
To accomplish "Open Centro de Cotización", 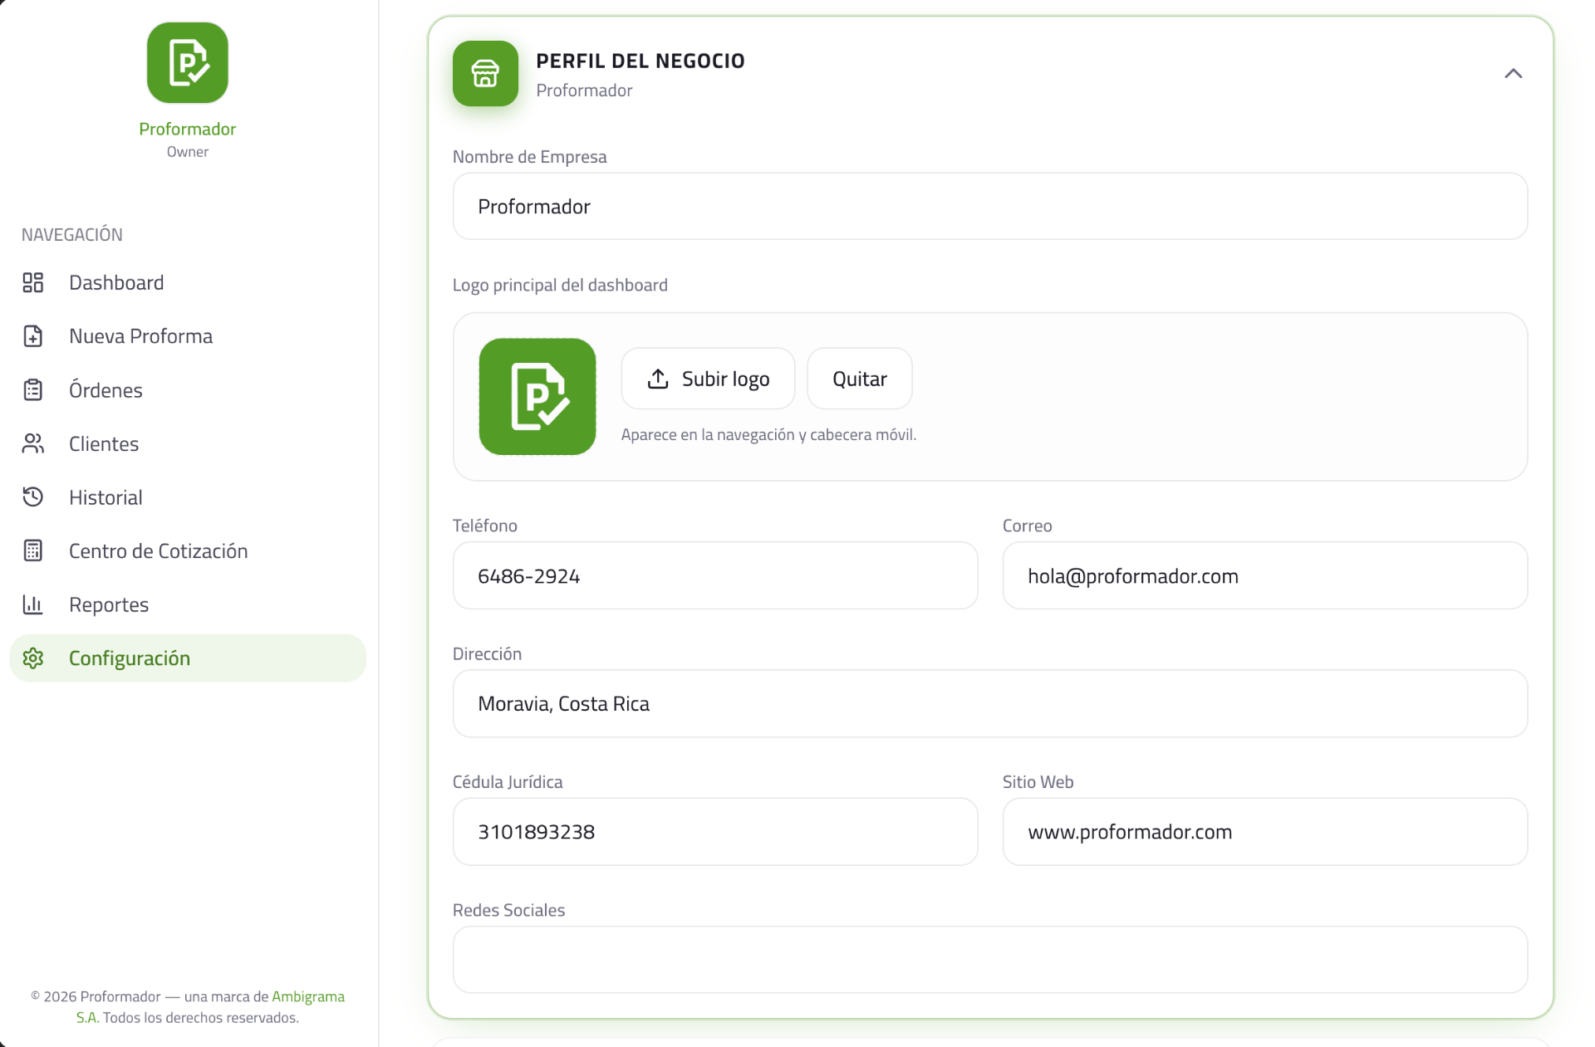I will tap(188, 550).
